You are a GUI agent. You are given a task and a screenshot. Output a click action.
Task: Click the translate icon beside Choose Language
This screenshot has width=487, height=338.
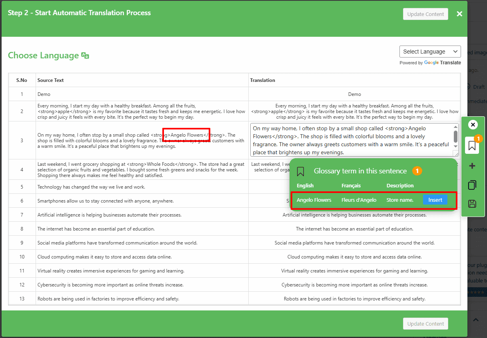[85, 56]
